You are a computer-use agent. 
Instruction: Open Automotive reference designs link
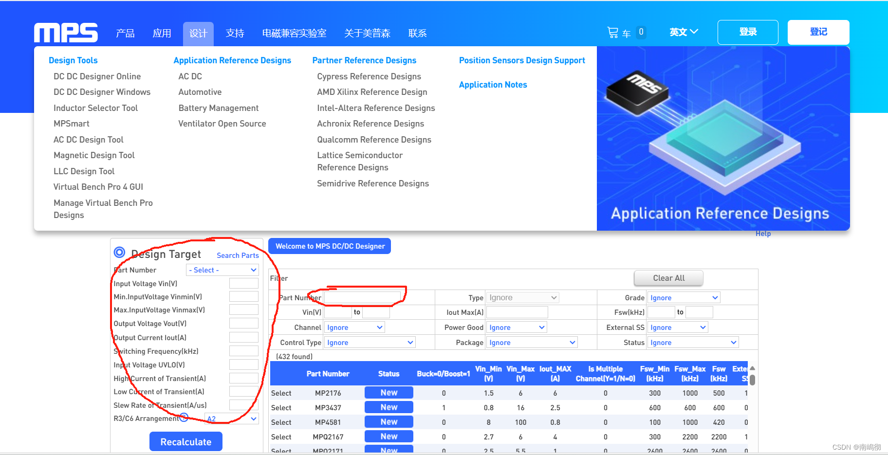coord(200,92)
